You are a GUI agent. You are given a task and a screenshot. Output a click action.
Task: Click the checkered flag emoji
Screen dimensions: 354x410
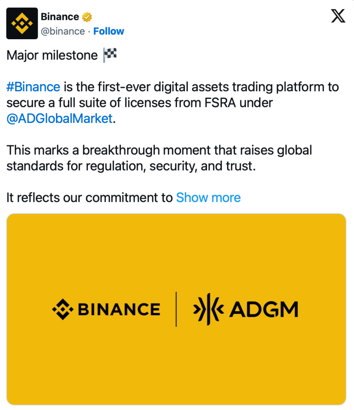110,55
